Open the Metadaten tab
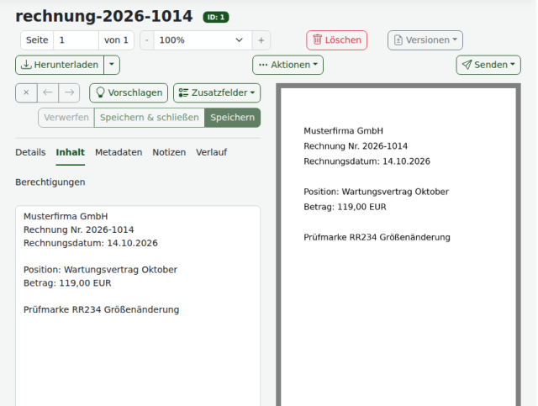 (119, 152)
